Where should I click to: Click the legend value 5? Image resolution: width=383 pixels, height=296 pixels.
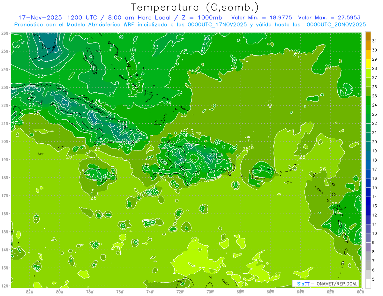pyautogui.click(x=373, y=279)
